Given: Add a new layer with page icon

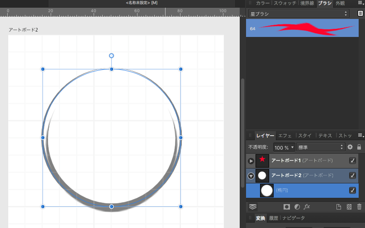Looking at the screenshot, I should pyautogui.click(x=338, y=207).
